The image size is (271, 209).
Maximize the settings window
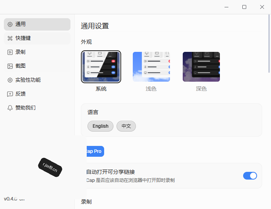point(244,7)
